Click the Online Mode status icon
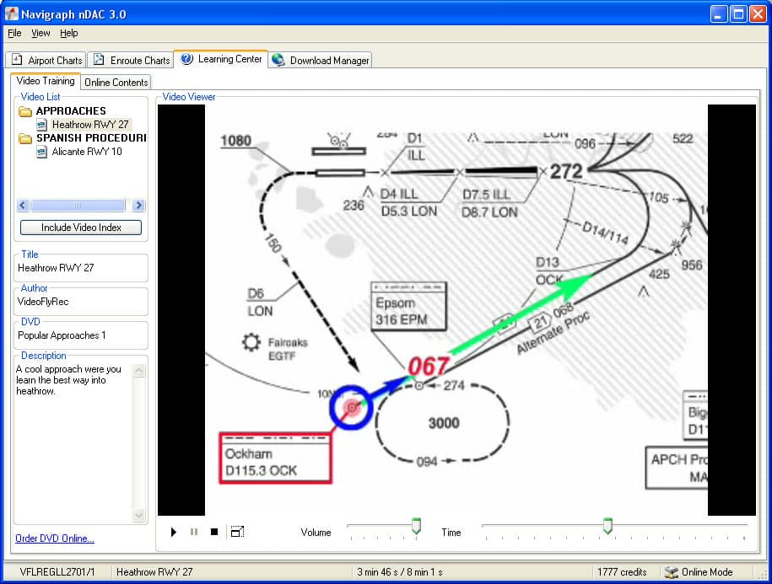Image resolution: width=772 pixels, height=584 pixels. point(672,572)
